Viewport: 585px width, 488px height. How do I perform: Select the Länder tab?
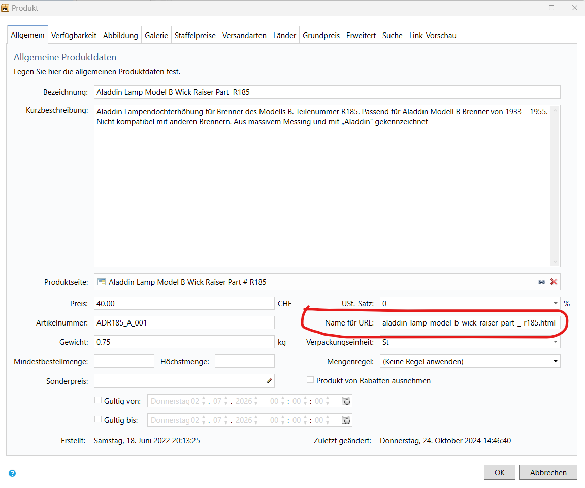click(x=285, y=36)
